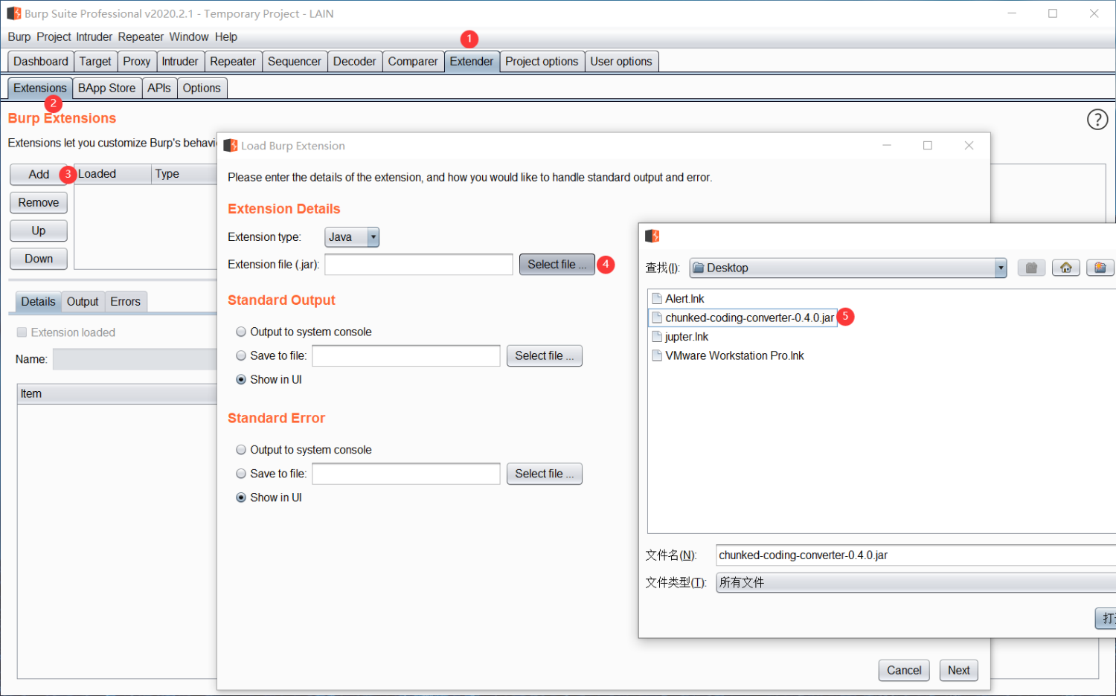This screenshot has width=1116, height=696.
Task: Open the APIs sub-tab
Action: click(x=159, y=88)
